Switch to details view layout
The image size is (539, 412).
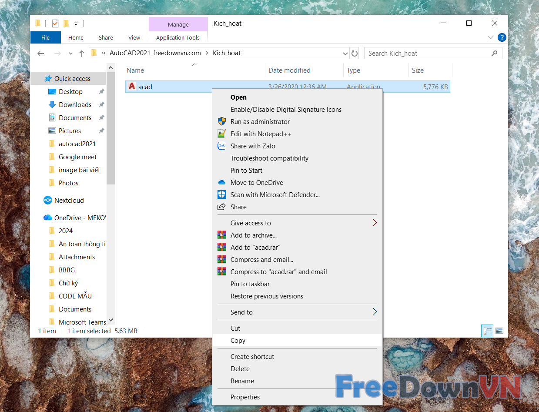487,331
